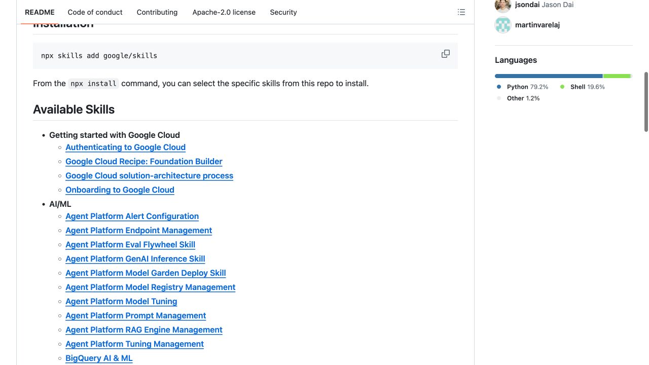Image resolution: width=649 pixels, height=365 pixels.
Task: Open Agent Platform Tuning Management link
Action: click(134, 344)
